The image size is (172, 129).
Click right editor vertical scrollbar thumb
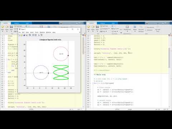169,58
